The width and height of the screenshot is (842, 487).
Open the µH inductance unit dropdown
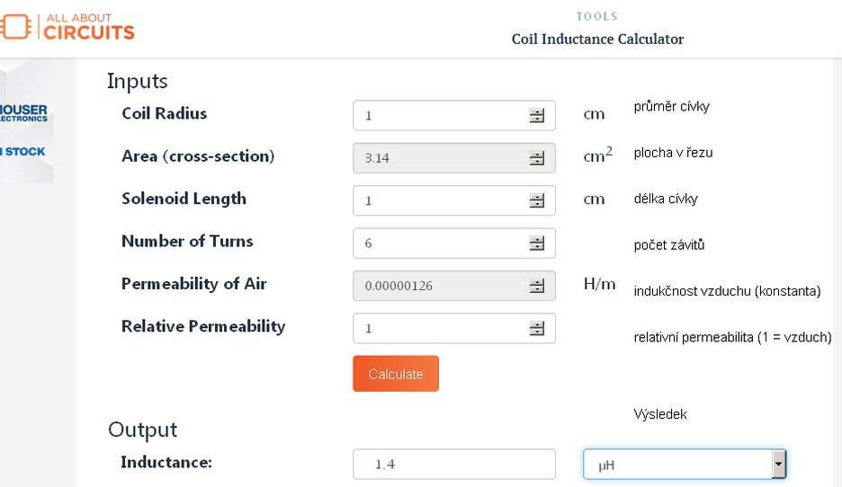pyautogui.click(x=685, y=465)
